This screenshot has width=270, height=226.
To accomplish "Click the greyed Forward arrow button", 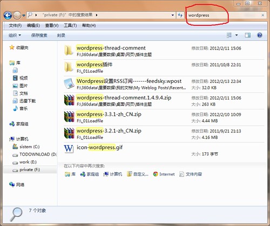I will [x=17, y=16].
